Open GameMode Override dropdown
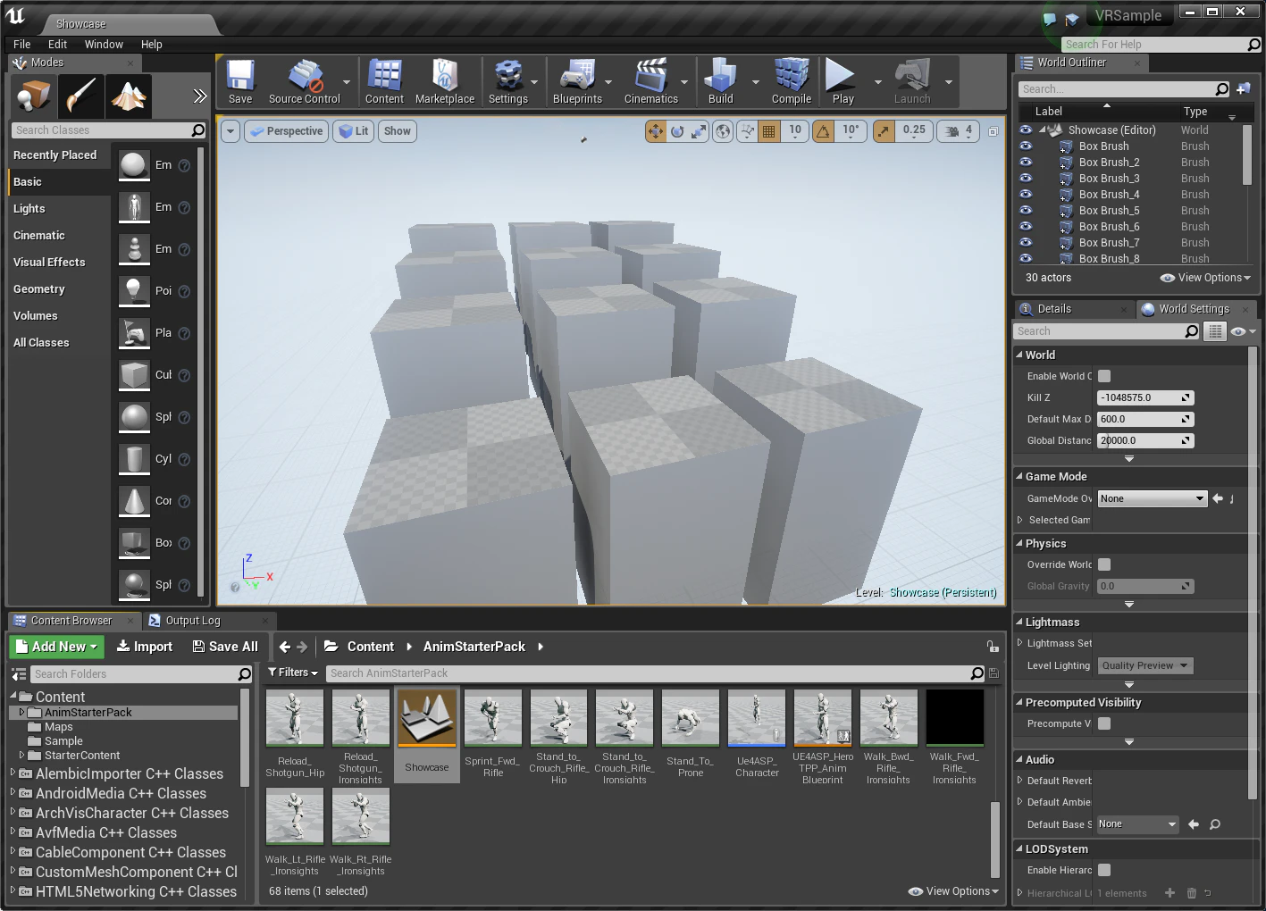Image resolution: width=1266 pixels, height=911 pixels. (x=1152, y=498)
